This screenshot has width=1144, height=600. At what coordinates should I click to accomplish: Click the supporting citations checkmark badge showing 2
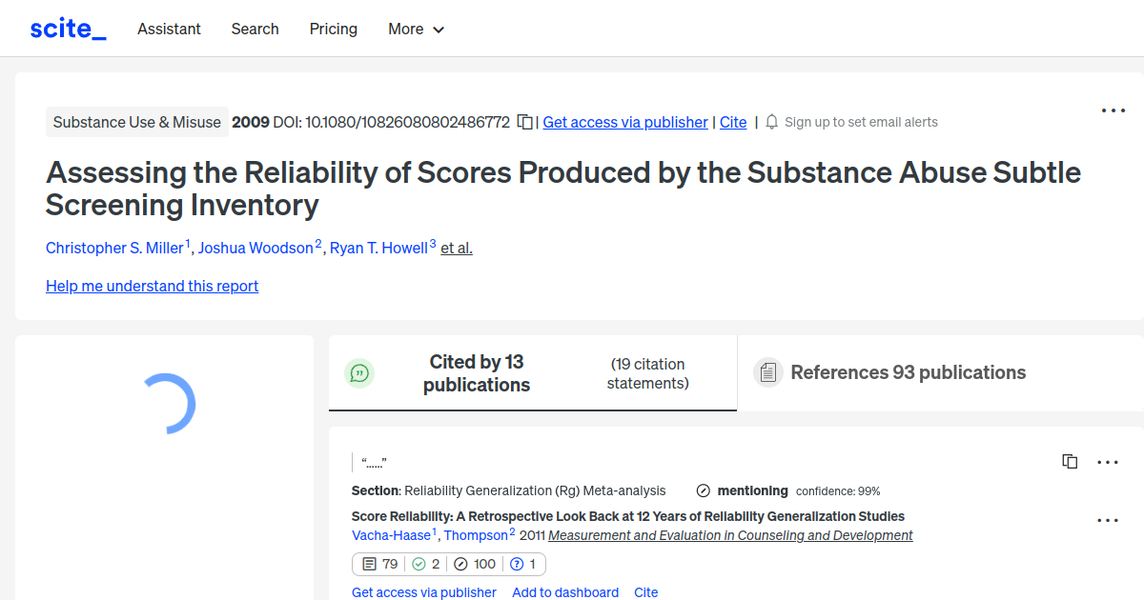(427, 563)
